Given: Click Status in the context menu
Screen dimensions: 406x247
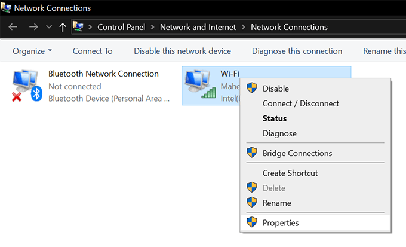Looking at the screenshot, I should [275, 118].
